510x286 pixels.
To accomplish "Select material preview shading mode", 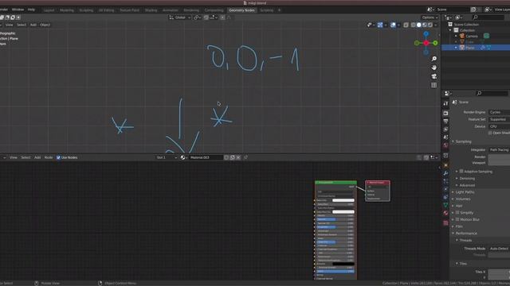I will (425, 25).
